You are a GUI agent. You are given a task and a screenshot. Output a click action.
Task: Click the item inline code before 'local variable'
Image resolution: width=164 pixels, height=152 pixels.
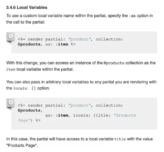click(11, 69)
